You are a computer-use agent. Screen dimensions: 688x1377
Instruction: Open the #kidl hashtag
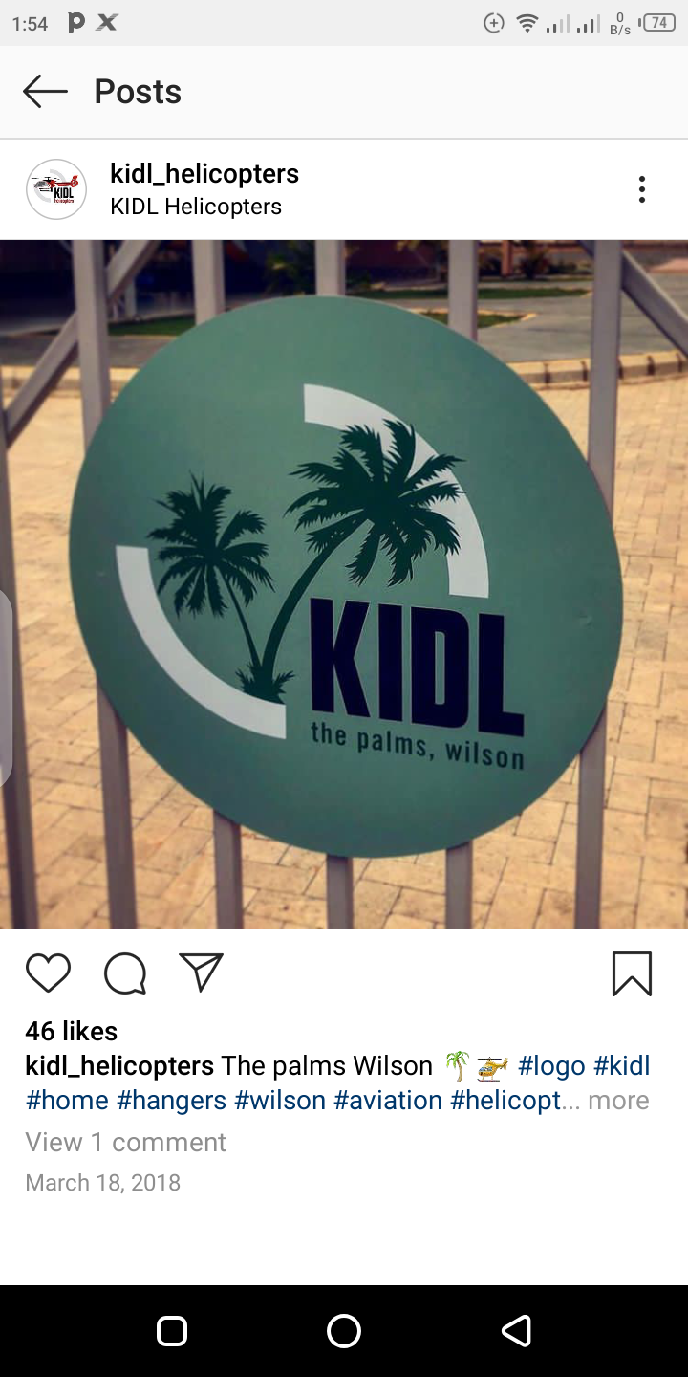pyautogui.click(x=622, y=1065)
